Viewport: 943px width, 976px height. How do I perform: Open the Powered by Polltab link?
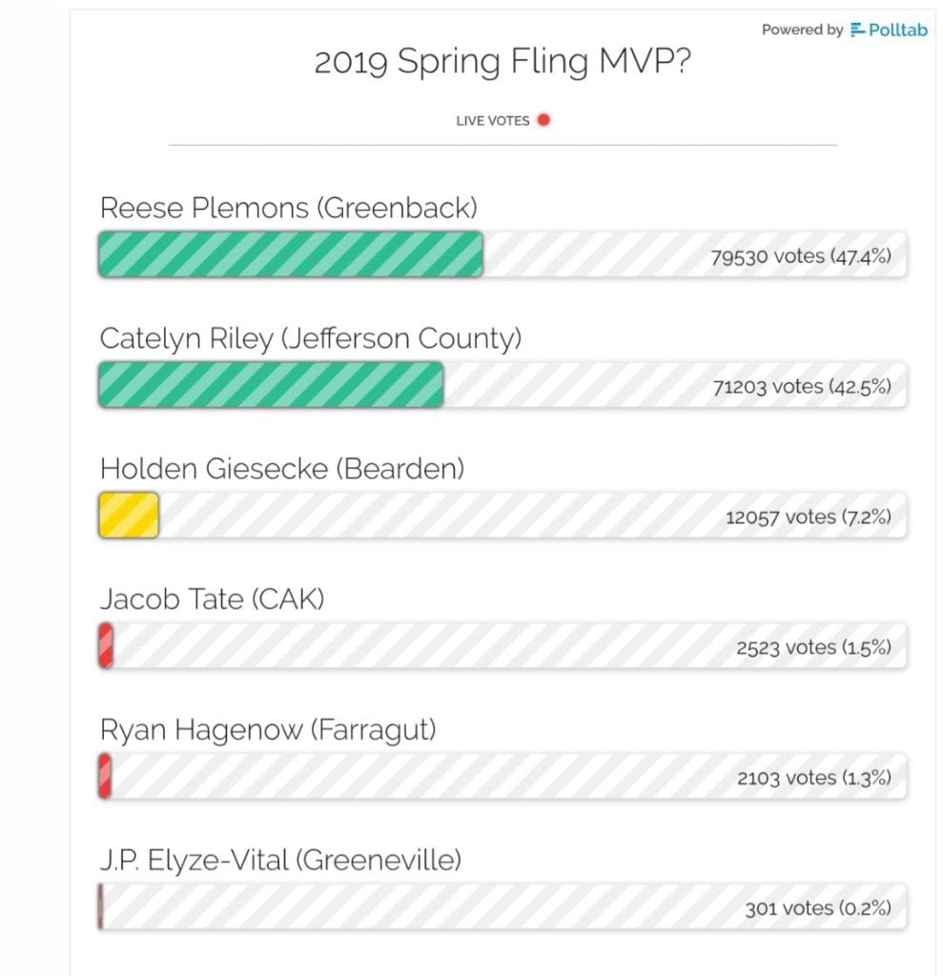845,30
